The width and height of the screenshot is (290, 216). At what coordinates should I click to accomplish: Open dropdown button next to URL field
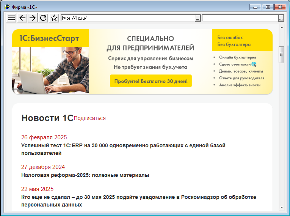click(198, 18)
